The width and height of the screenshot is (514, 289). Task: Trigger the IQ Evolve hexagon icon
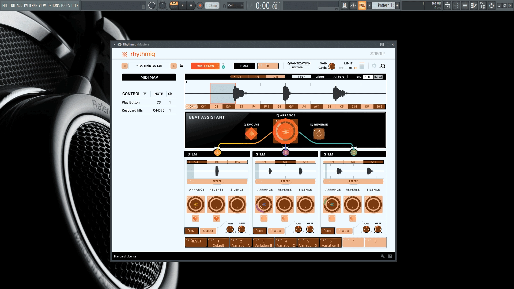point(251,134)
